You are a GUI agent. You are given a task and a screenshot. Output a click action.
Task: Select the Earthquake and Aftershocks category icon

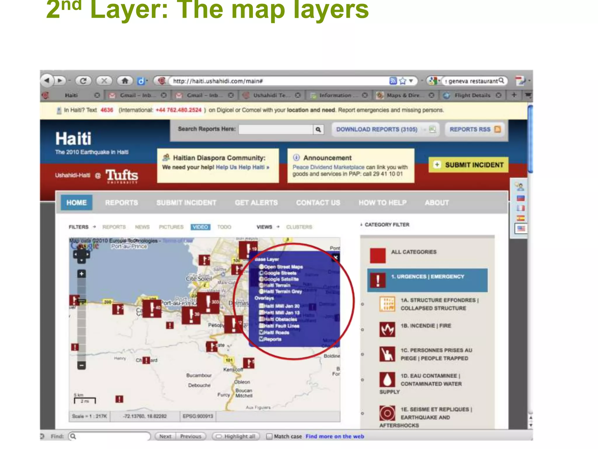(x=387, y=413)
